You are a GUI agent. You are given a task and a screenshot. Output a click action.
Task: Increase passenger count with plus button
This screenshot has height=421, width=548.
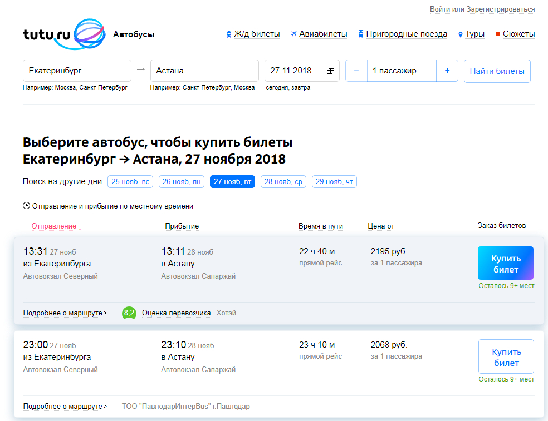point(447,71)
